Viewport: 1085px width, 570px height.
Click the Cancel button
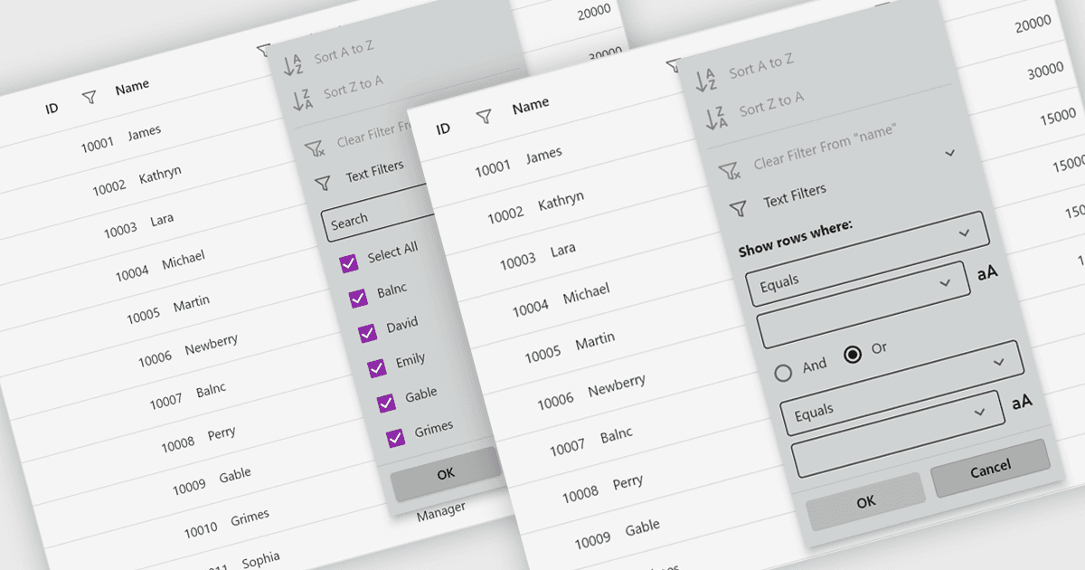pyautogui.click(x=991, y=468)
